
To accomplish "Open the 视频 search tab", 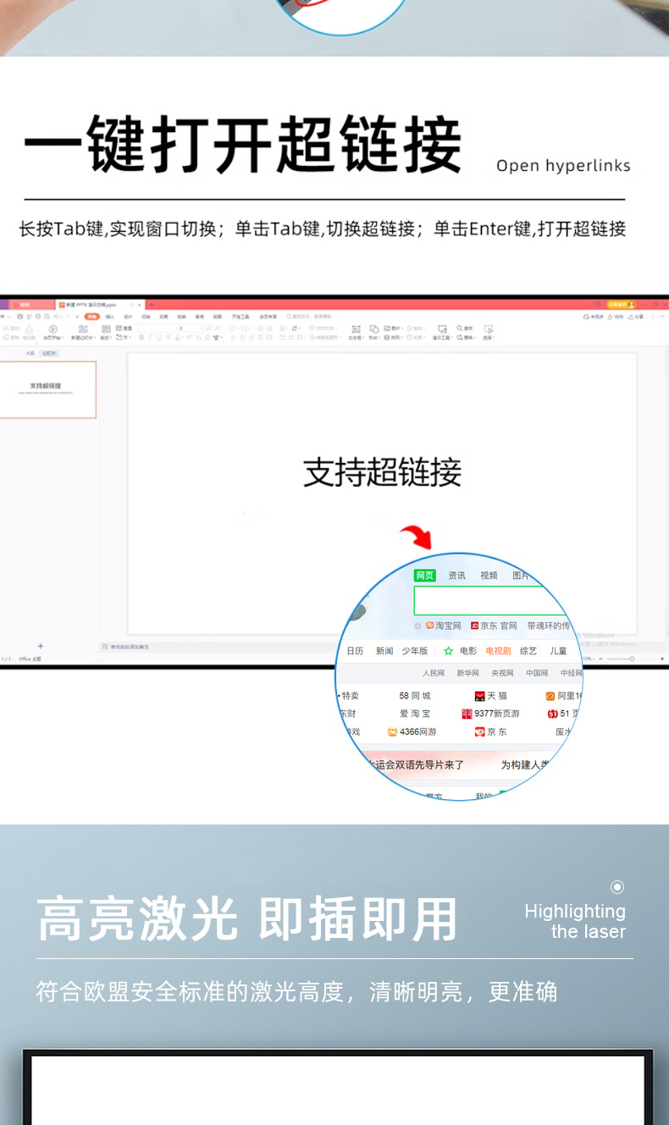I will pos(489,576).
